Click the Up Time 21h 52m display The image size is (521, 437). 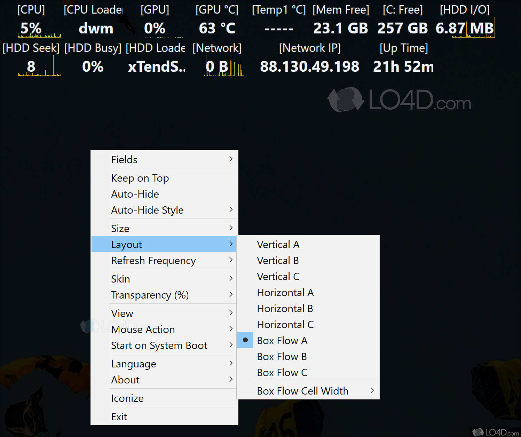click(403, 66)
